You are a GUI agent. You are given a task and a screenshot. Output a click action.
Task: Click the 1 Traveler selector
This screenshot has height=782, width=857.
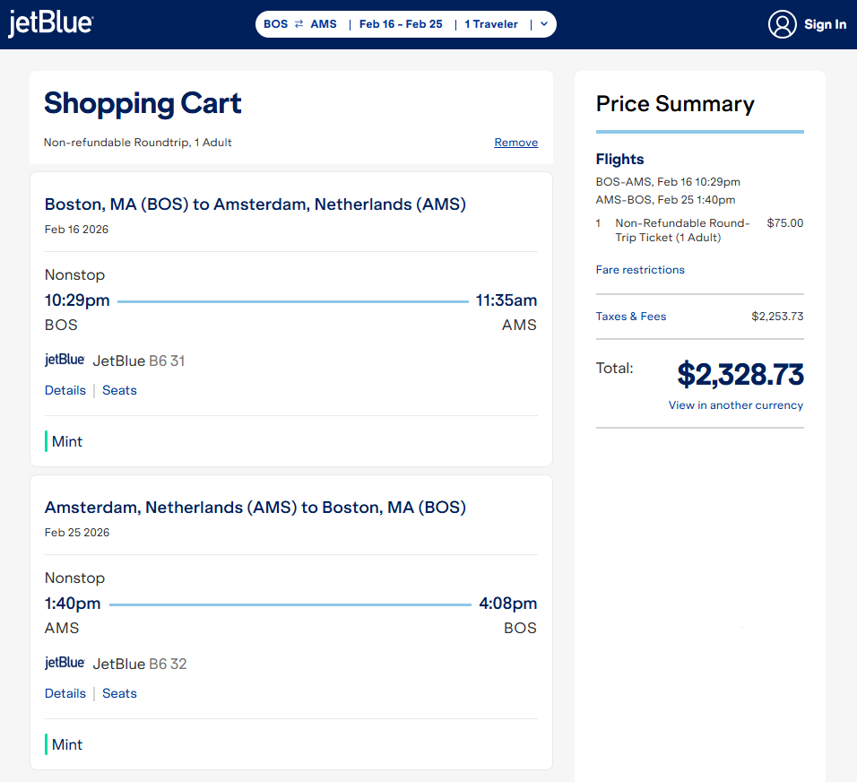491,24
